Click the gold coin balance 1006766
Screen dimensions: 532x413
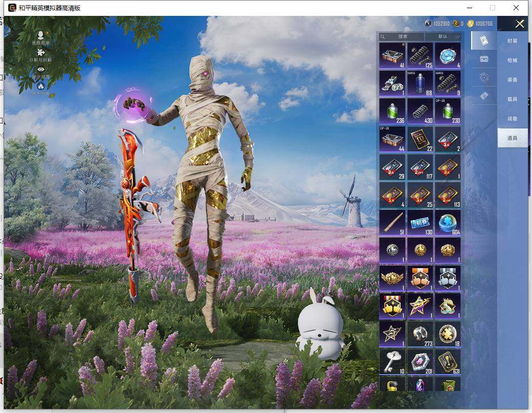tap(480, 24)
